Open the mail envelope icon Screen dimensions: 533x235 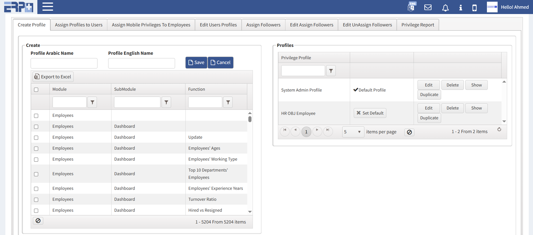[x=428, y=7]
